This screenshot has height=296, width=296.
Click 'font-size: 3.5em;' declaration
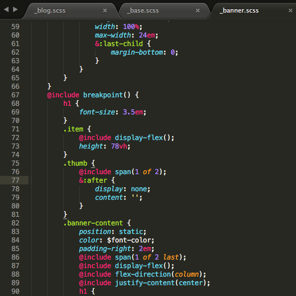[113, 112]
